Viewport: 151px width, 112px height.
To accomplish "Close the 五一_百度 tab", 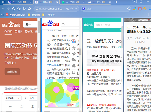I will (x=31, y=2).
